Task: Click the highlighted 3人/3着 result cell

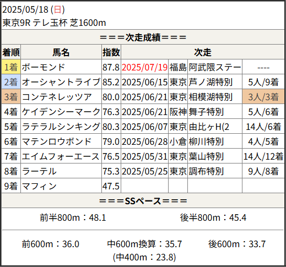Action: click(x=263, y=97)
